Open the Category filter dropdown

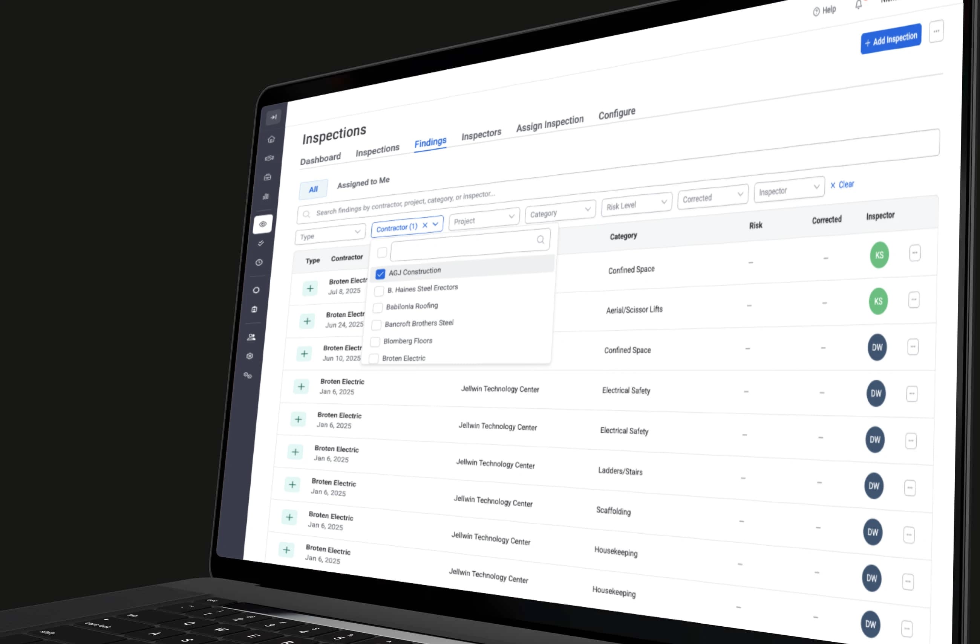click(560, 212)
